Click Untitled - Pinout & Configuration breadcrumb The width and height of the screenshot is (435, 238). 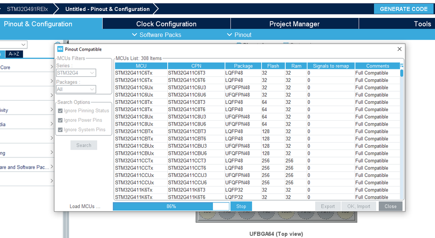click(x=108, y=9)
